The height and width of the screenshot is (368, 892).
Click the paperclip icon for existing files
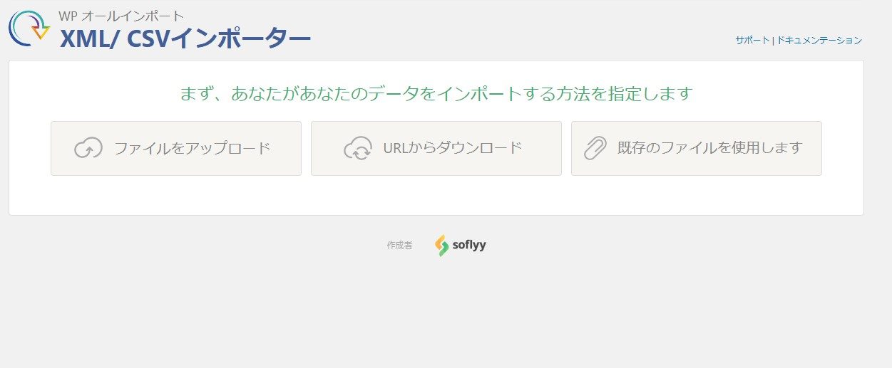click(595, 148)
